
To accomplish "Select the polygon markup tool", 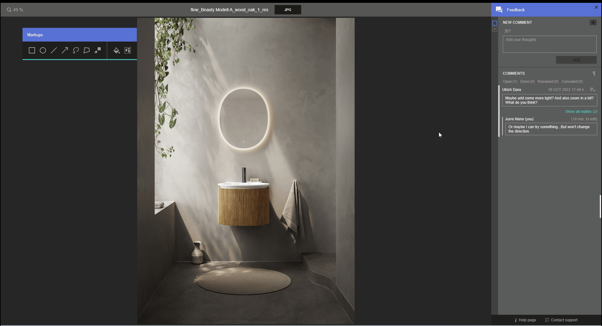I will pos(87,50).
